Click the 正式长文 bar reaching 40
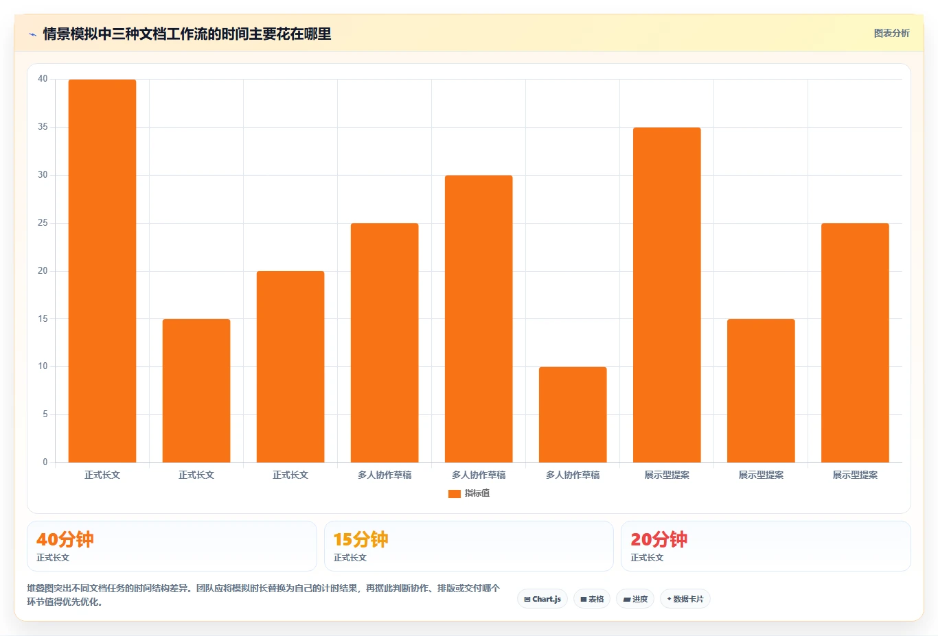 point(102,271)
